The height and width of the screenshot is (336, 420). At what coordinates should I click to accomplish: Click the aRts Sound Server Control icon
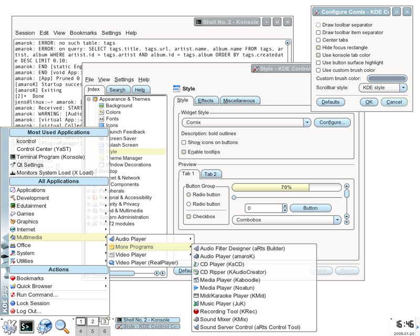[x=196, y=327]
